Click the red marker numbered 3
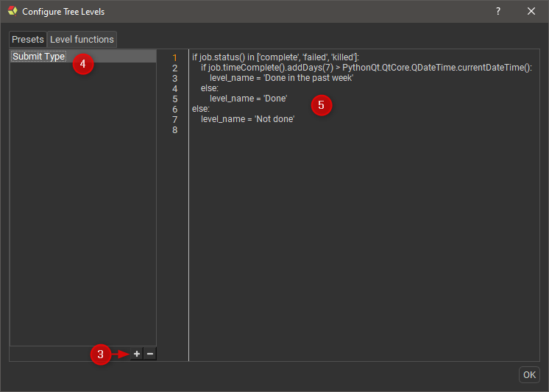Image resolution: width=549 pixels, height=392 pixels. [x=101, y=354]
